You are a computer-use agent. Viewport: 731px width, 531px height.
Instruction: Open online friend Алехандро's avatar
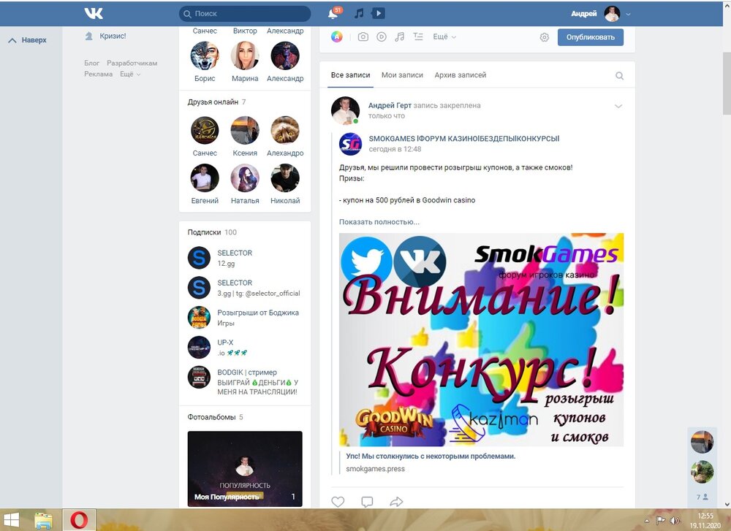[x=285, y=131]
